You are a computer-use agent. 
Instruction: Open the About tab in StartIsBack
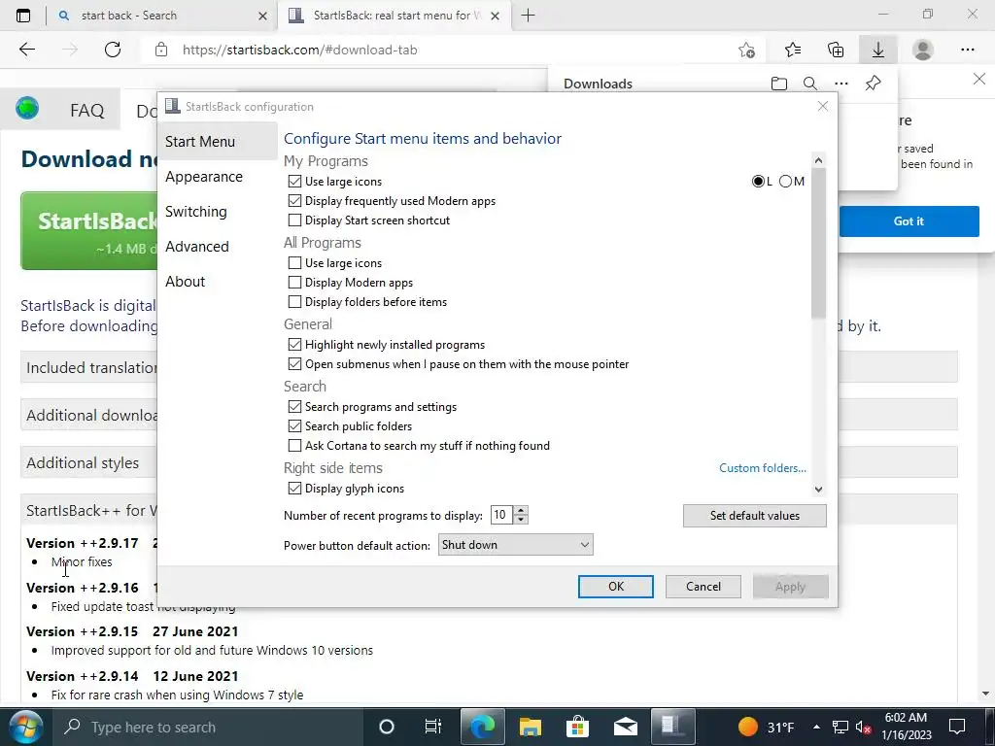coord(186,282)
